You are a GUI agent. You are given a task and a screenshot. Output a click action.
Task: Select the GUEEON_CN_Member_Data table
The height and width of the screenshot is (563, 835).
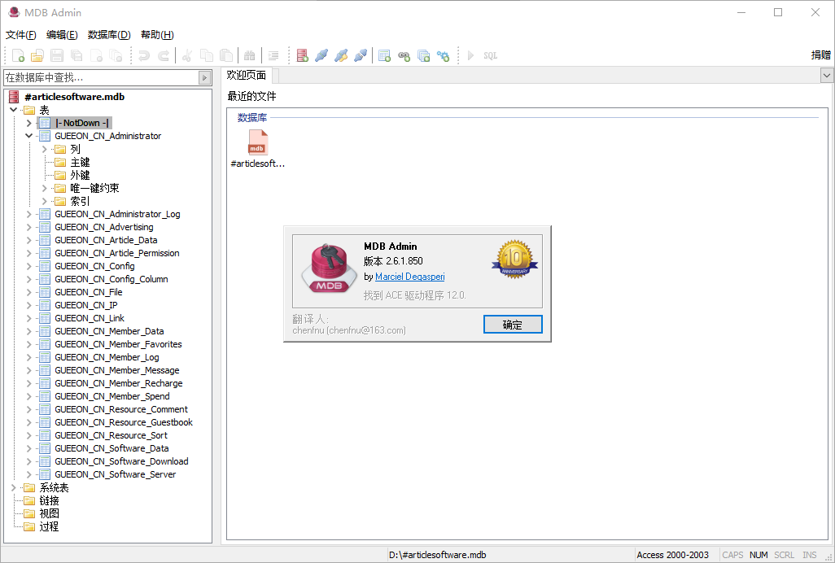(x=109, y=331)
